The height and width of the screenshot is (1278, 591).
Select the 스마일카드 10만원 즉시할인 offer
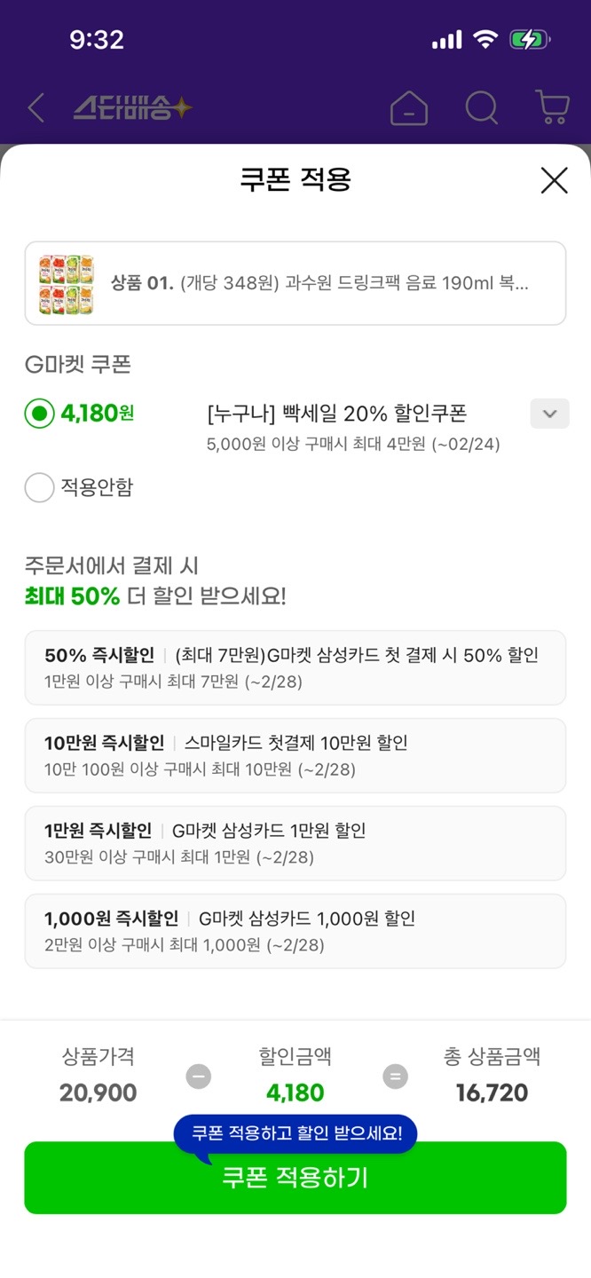click(x=295, y=755)
